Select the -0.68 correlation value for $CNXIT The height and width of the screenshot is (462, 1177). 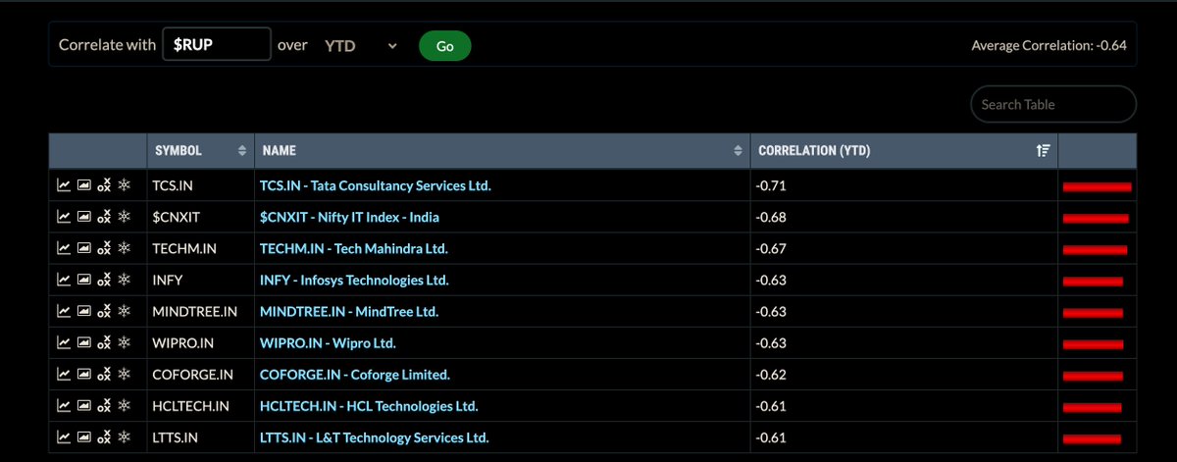771,217
